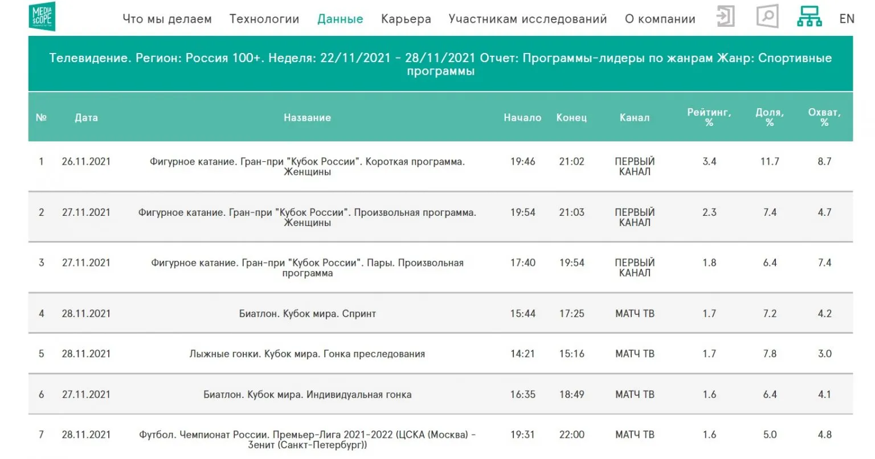Click the Название column header
This screenshot has width=875, height=459.
pos(307,118)
